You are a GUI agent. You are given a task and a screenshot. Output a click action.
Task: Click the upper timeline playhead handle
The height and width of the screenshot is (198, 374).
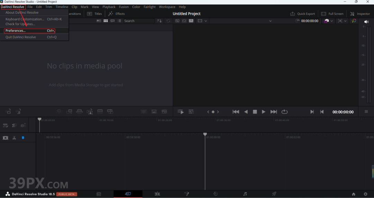tap(39, 119)
